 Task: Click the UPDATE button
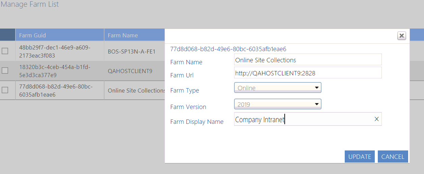(x=360, y=156)
